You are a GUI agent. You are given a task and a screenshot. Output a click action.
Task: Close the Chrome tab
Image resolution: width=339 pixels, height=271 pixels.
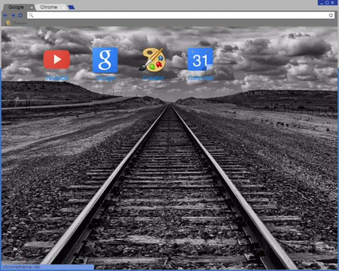(63, 7)
